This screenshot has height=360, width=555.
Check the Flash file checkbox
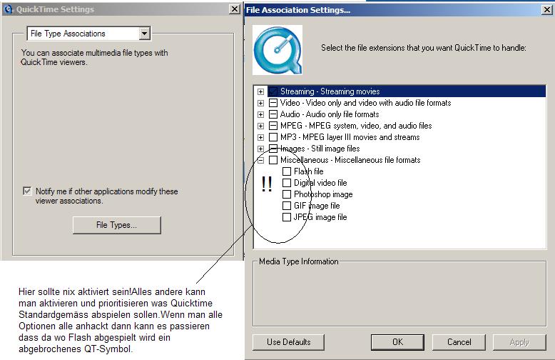pyautogui.click(x=287, y=171)
